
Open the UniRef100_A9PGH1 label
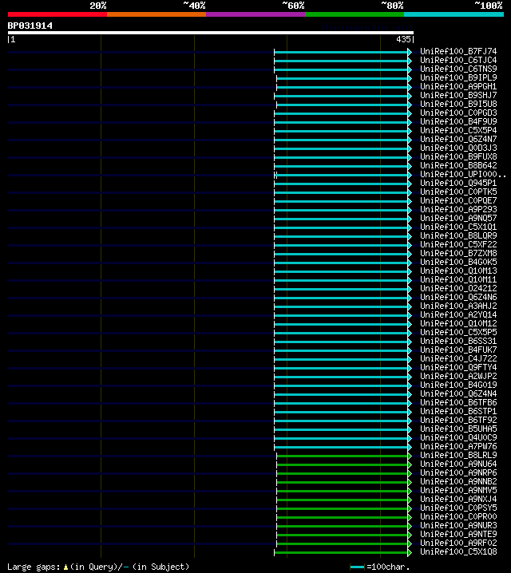coord(458,87)
